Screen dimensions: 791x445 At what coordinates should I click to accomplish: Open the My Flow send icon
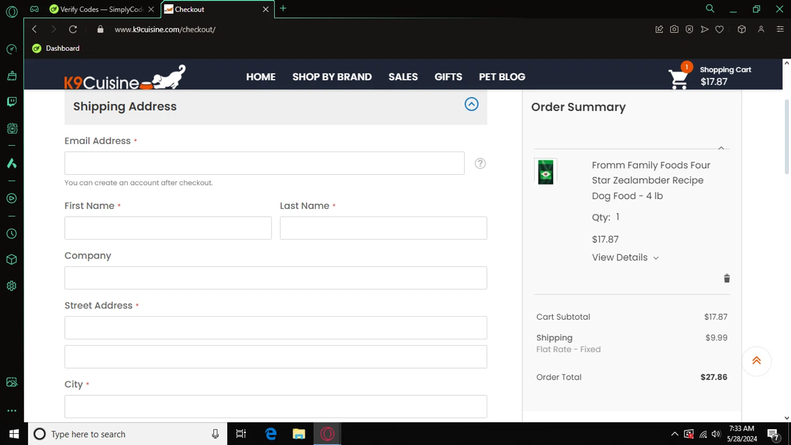(x=705, y=30)
